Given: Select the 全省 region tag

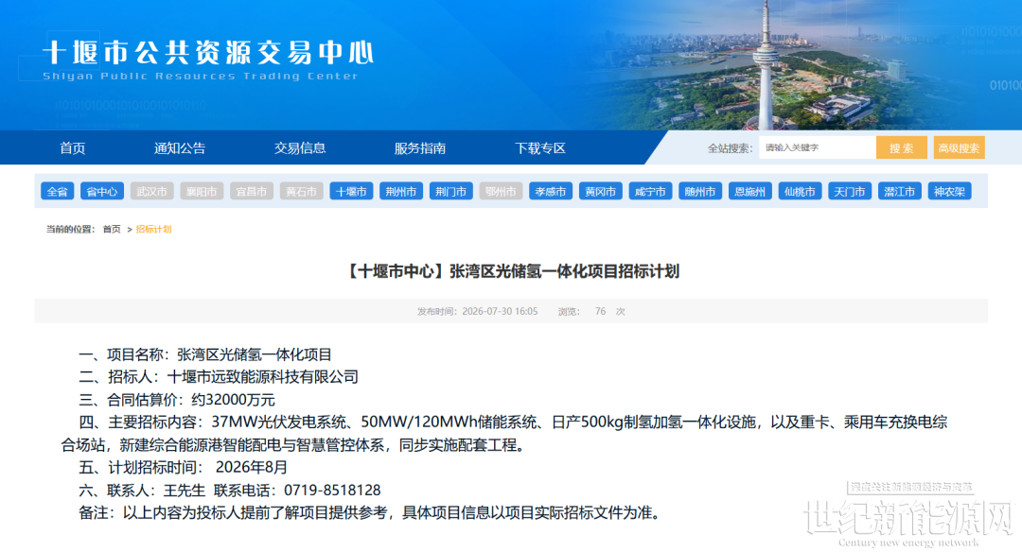Looking at the screenshot, I should (x=58, y=191).
